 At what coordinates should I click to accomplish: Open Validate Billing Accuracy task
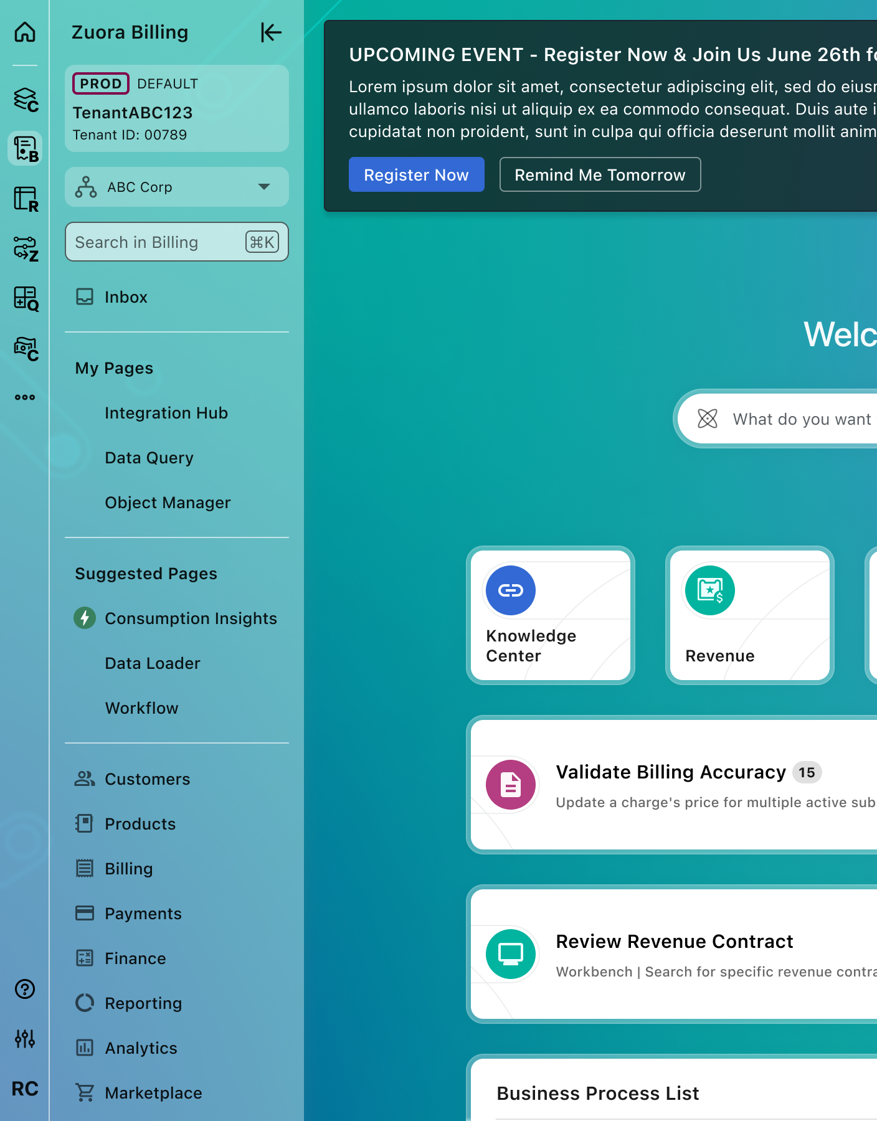click(671, 772)
